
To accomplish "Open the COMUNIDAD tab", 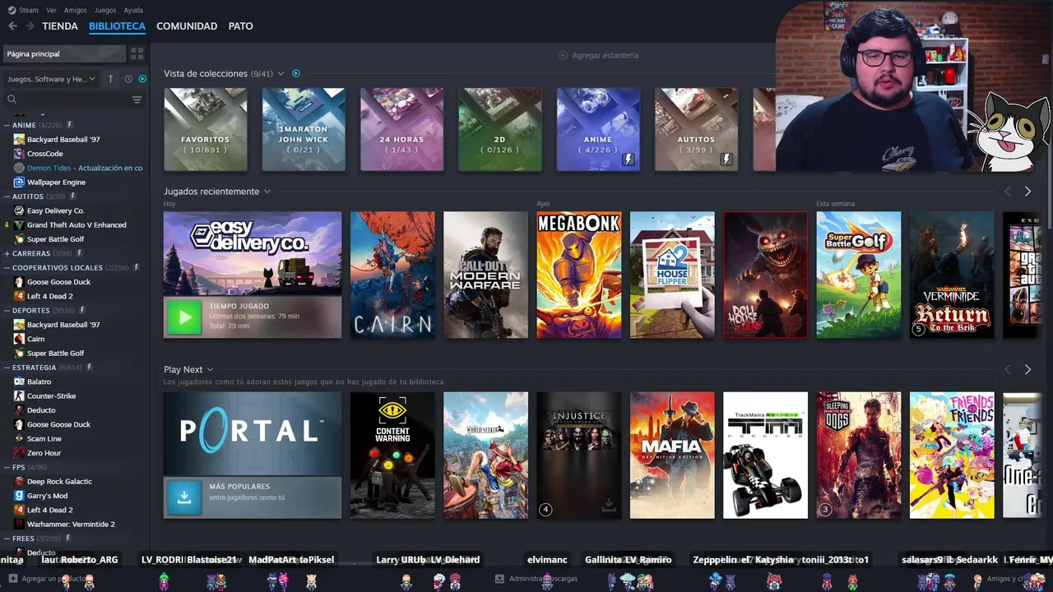I will pos(187,26).
